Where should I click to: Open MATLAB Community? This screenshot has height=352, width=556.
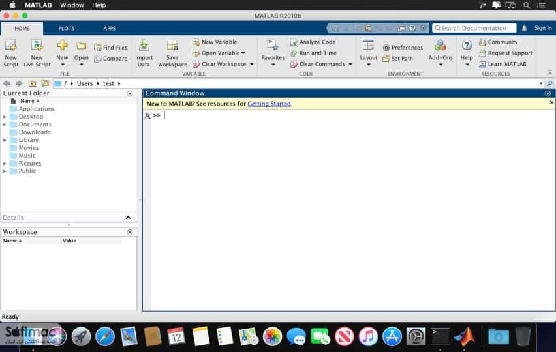pos(498,42)
